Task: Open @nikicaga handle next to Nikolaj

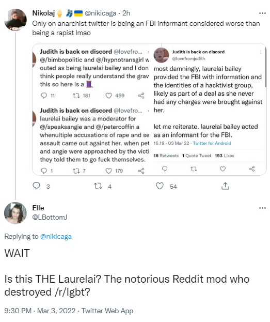Action: [101, 13]
